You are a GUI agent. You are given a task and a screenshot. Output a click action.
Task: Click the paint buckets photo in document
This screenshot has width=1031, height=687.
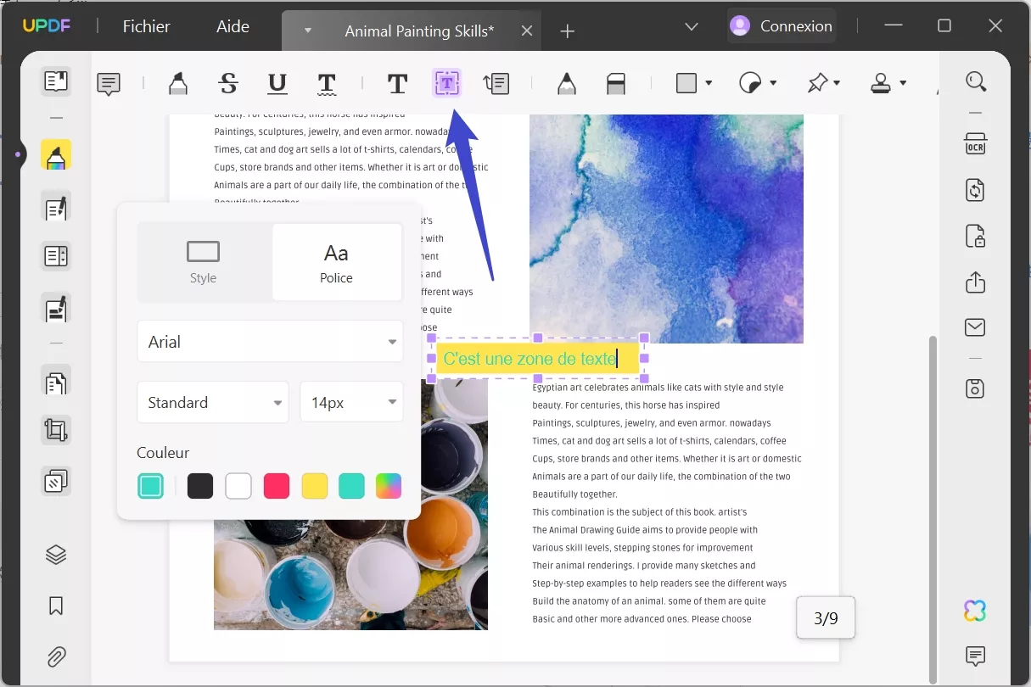350,505
